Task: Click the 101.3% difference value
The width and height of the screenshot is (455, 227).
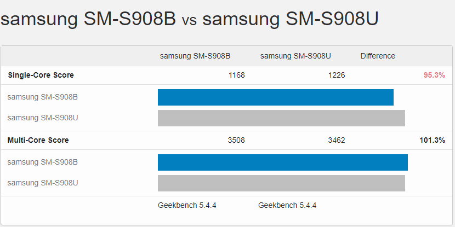Action: (x=432, y=140)
